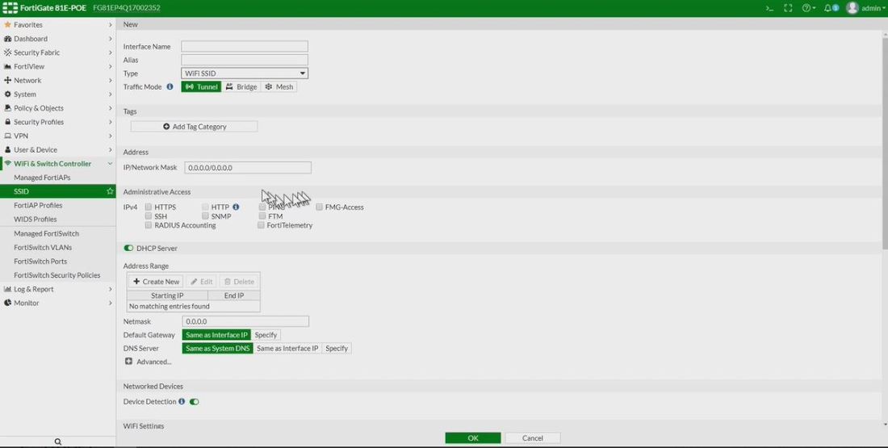Select Managed FortiSwitch menu item
888x448 pixels.
tap(46, 233)
